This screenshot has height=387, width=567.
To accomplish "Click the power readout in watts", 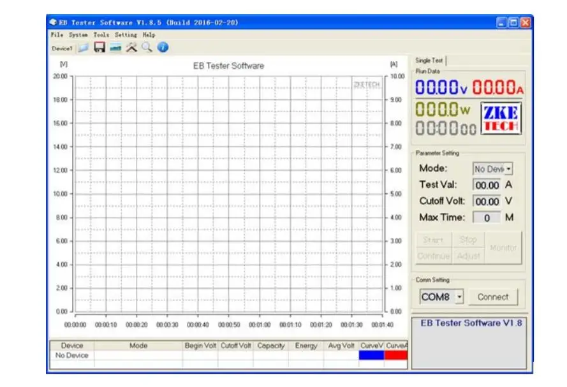I will 443,109.
